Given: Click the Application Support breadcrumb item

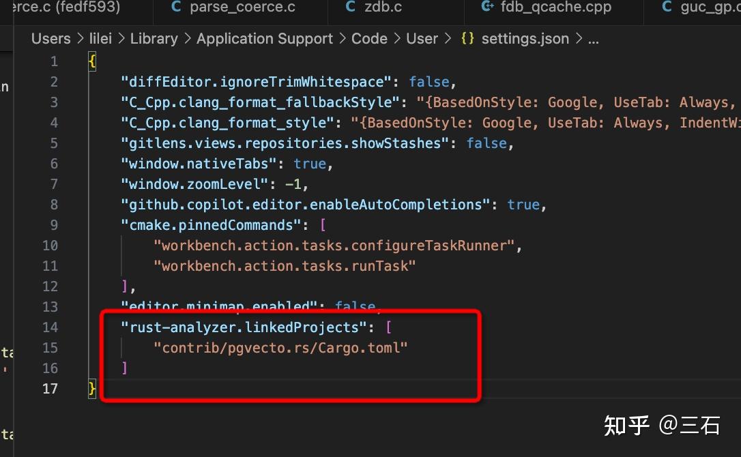Looking at the screenshot, I should pos(264,39).
